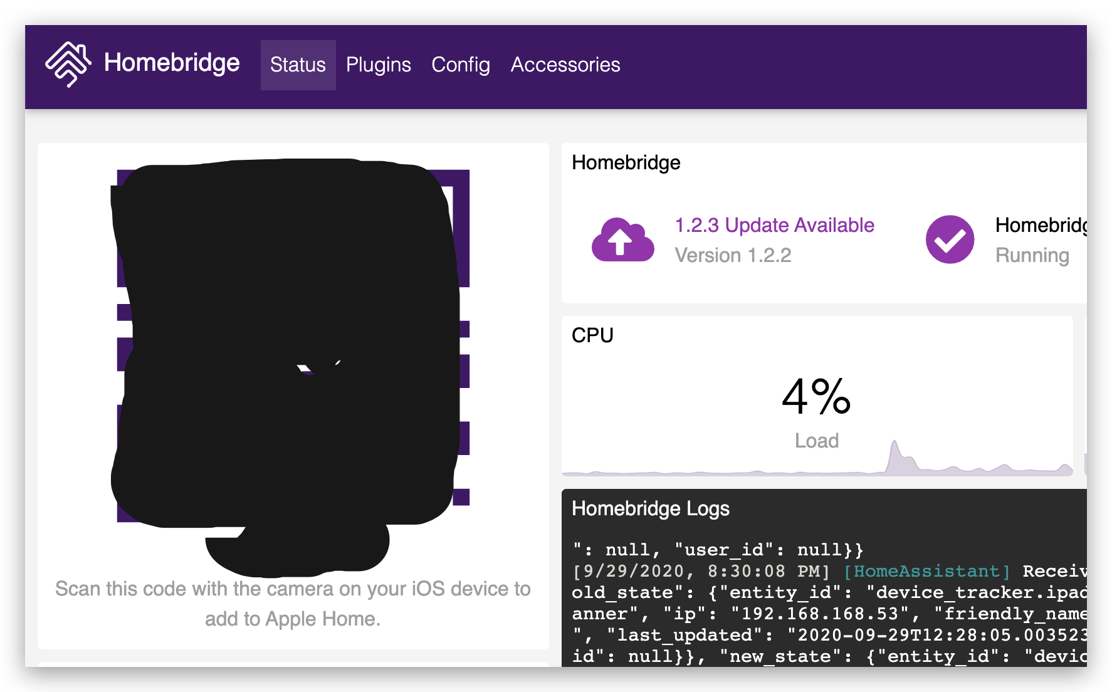Click the CPU widget title

coord(592,335)
